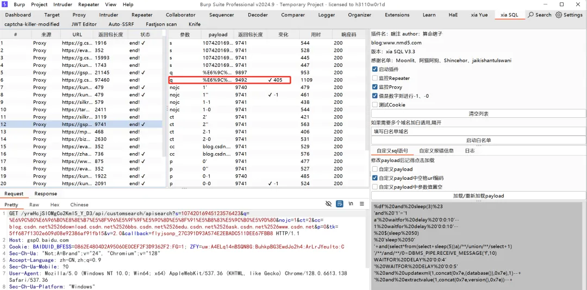The width and height of the screenshot is (587, 290).
Task: Switch request view to Raw
Action: (x=34, y=205)
